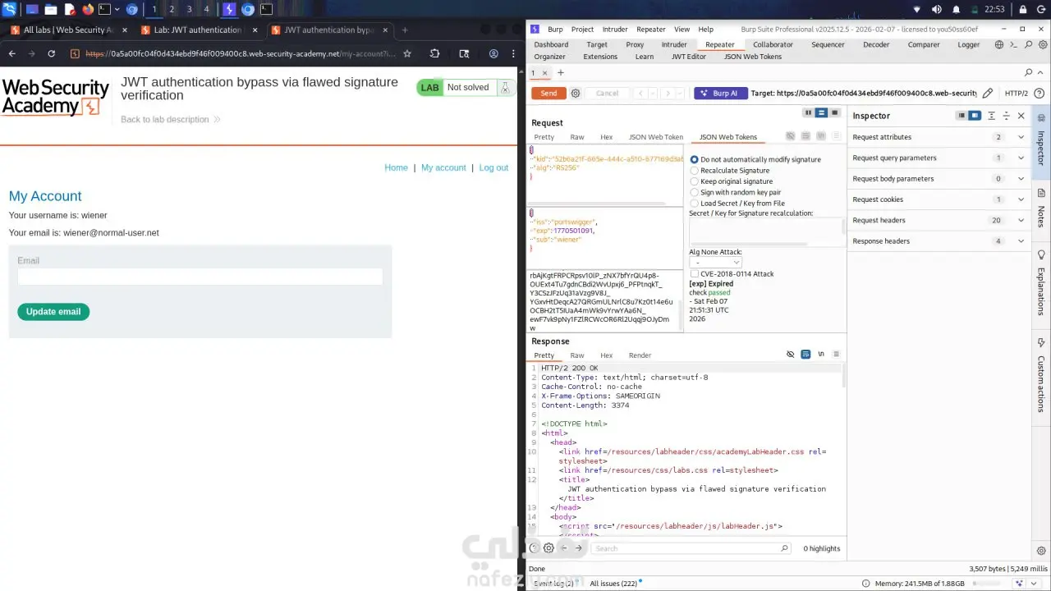1051x591 pixels.
Task: Click the Response search magnifier icon
Action: [x=785, y=548]
